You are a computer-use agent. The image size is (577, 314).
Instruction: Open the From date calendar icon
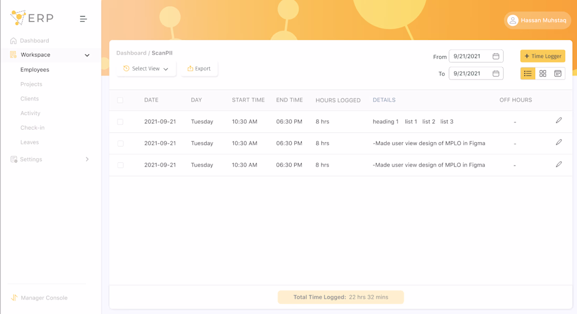click(496, 56)
